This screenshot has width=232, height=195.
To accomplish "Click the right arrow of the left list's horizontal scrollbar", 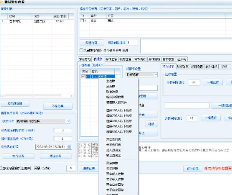I will pyautogui.click(x=71, y=96).
